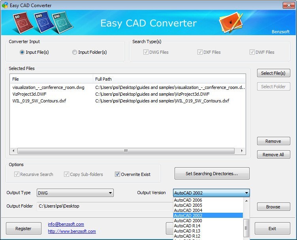Open the info@benzsoft.com email link
Screen dimensions: 297x240
click(x=66, y=224)
